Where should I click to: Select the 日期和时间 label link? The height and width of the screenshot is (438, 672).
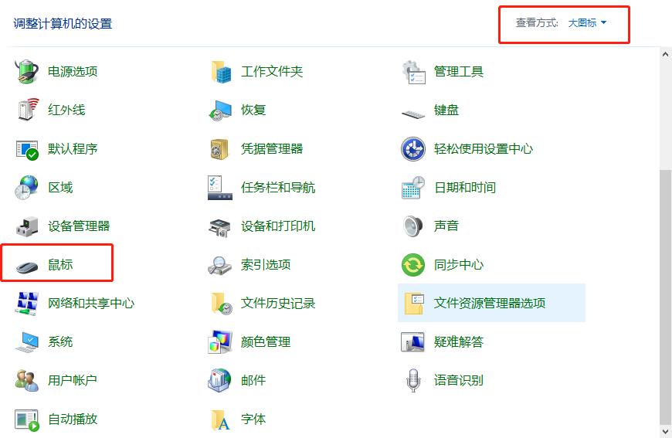(465, 187)
